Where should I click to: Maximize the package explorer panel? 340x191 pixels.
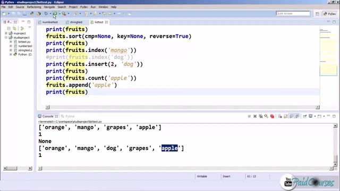coord(29,22)
